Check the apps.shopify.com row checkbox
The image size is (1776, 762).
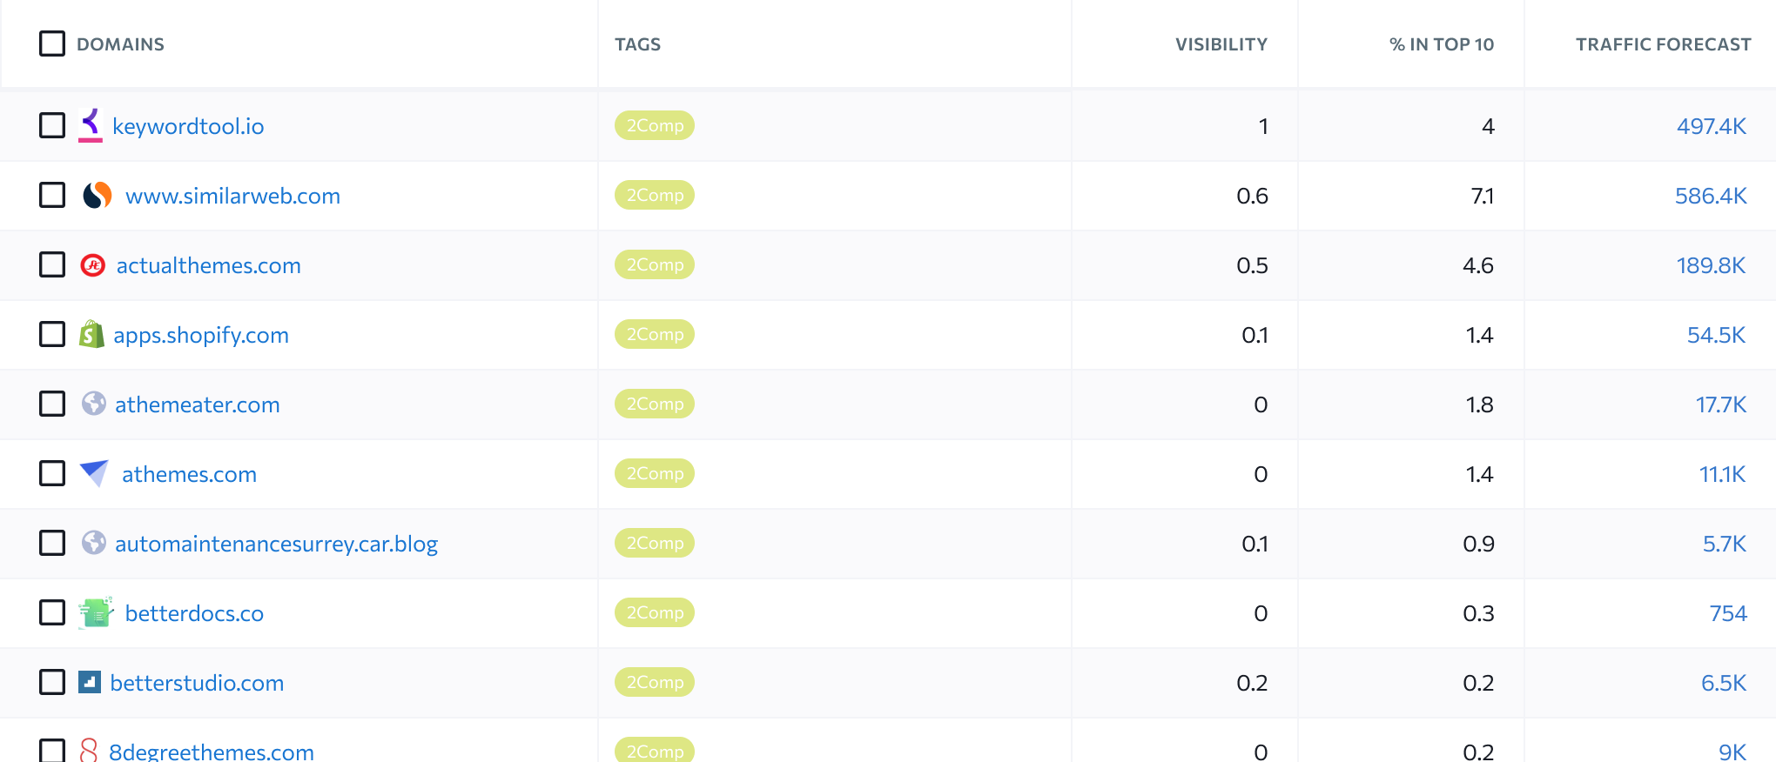point(52,334)
